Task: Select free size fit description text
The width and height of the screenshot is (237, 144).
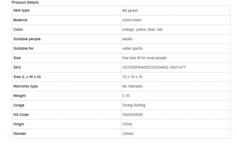Action: (144, 58)
